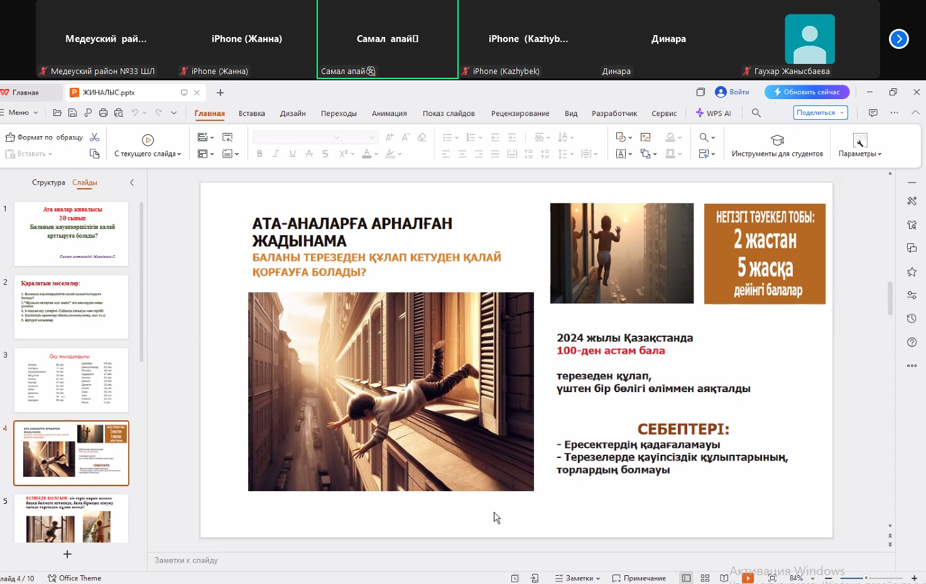Select slide 3 thumbnail

pyautogui.click(x=71, y=380)
